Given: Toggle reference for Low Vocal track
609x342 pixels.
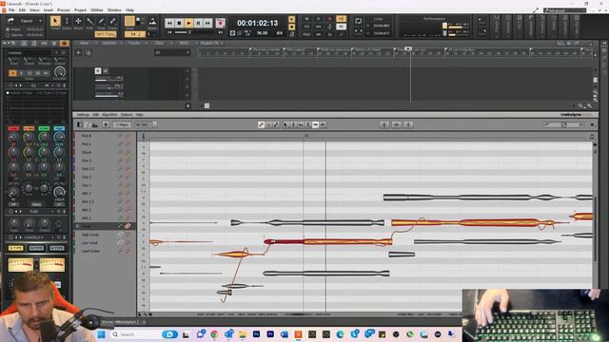Looking at the screenshot, I should pyautogui.click(x=120, y=243).
